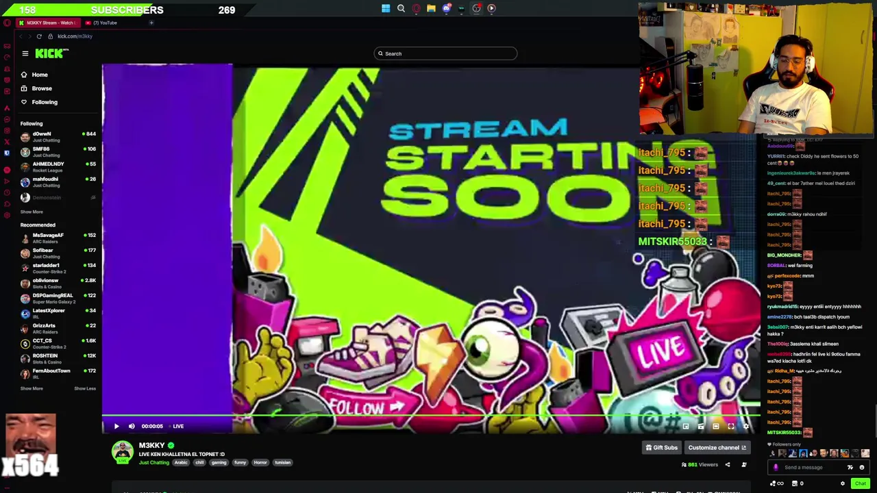Open starladder1 recommended channel

pos(58,268)
